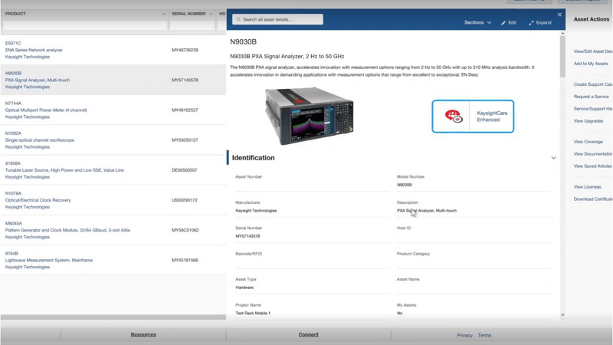Click the KeysightCare Enhanced badge
Image resolution: width=613 pixels, height=345 pixels.
coord(473,117)
